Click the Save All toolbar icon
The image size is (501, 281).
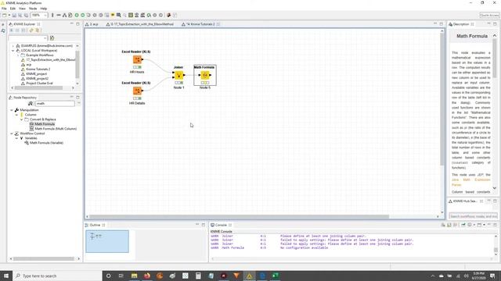[x=26, y=15]
